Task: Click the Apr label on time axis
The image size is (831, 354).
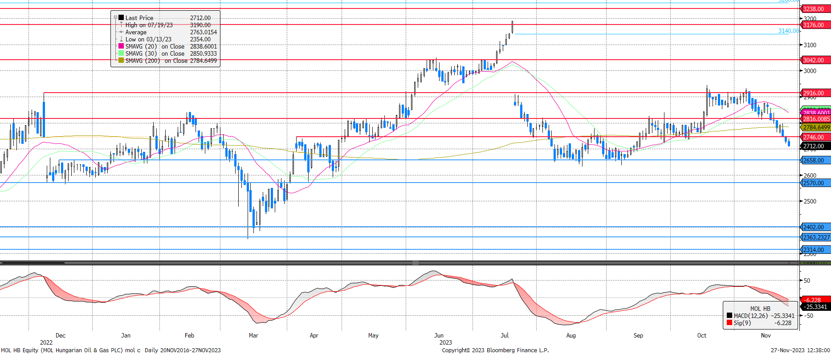Action: point(314,335)
